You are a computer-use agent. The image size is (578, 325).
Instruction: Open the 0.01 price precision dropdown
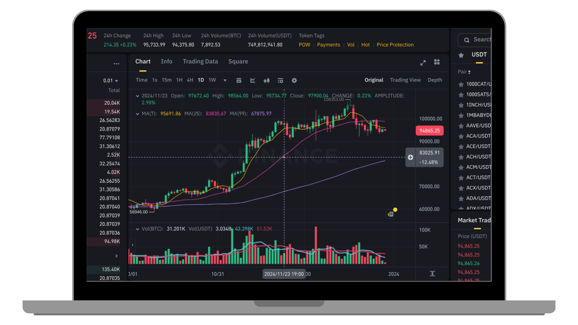click(x=110, y=81)
